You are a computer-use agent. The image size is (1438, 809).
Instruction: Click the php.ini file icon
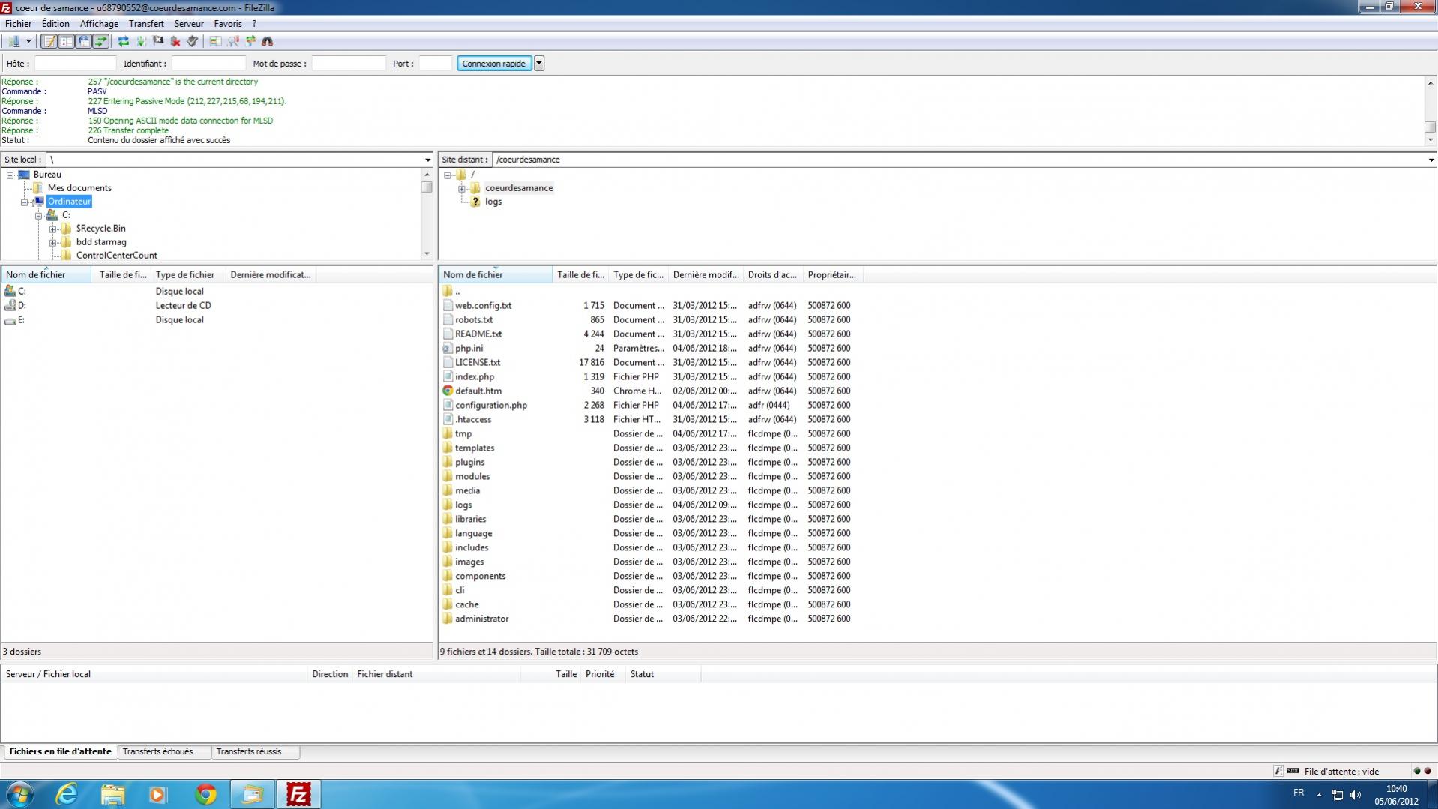point(448,349)
